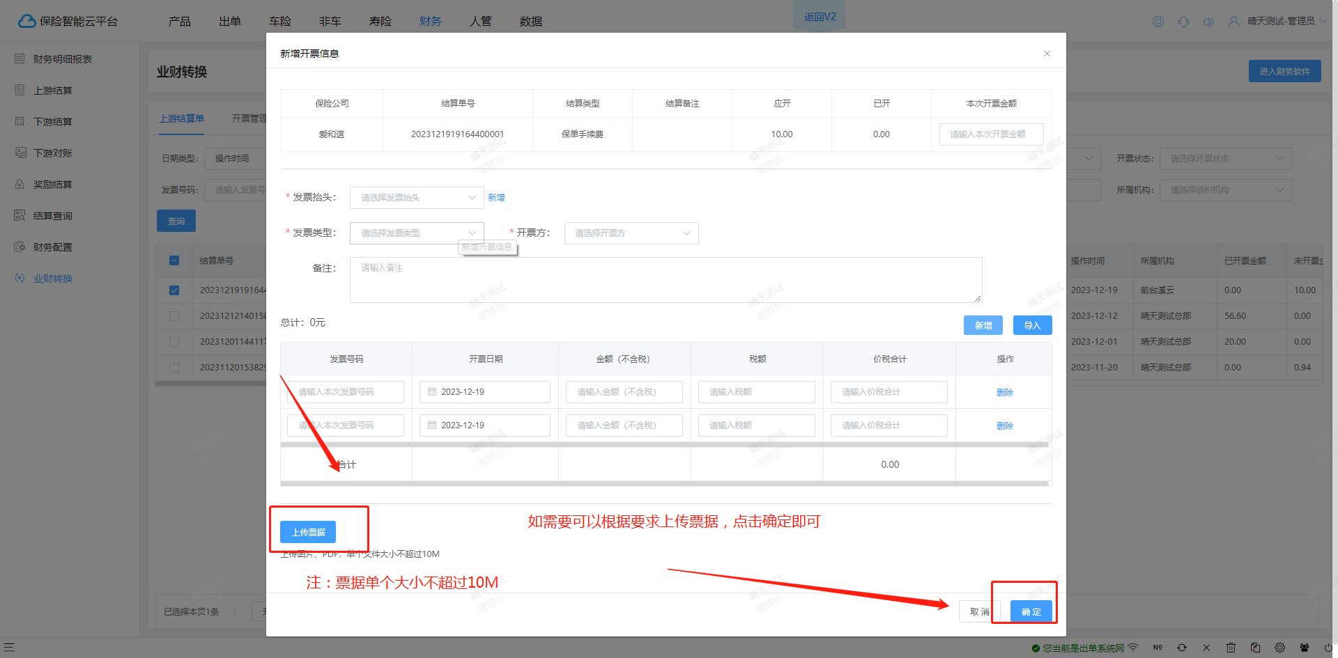This screenshot has height=658, width=1338.
Task: Open the 数据 top menu
Action: [x=530, y=21]
